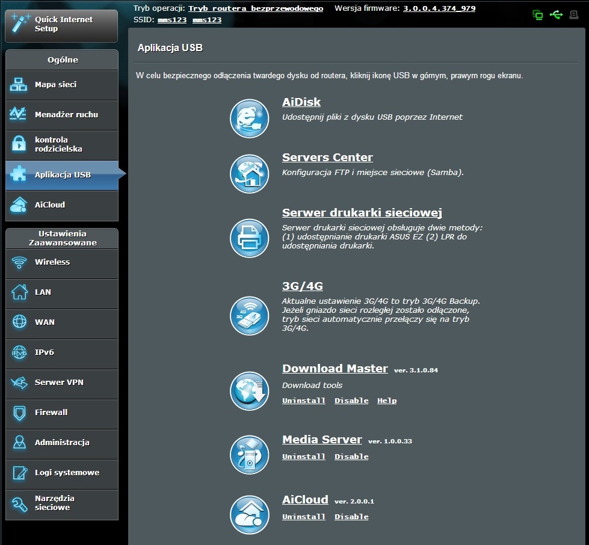Open the Media Server title link
The width and height of the screenshot is (589, 545).
[x=322, y=440]
